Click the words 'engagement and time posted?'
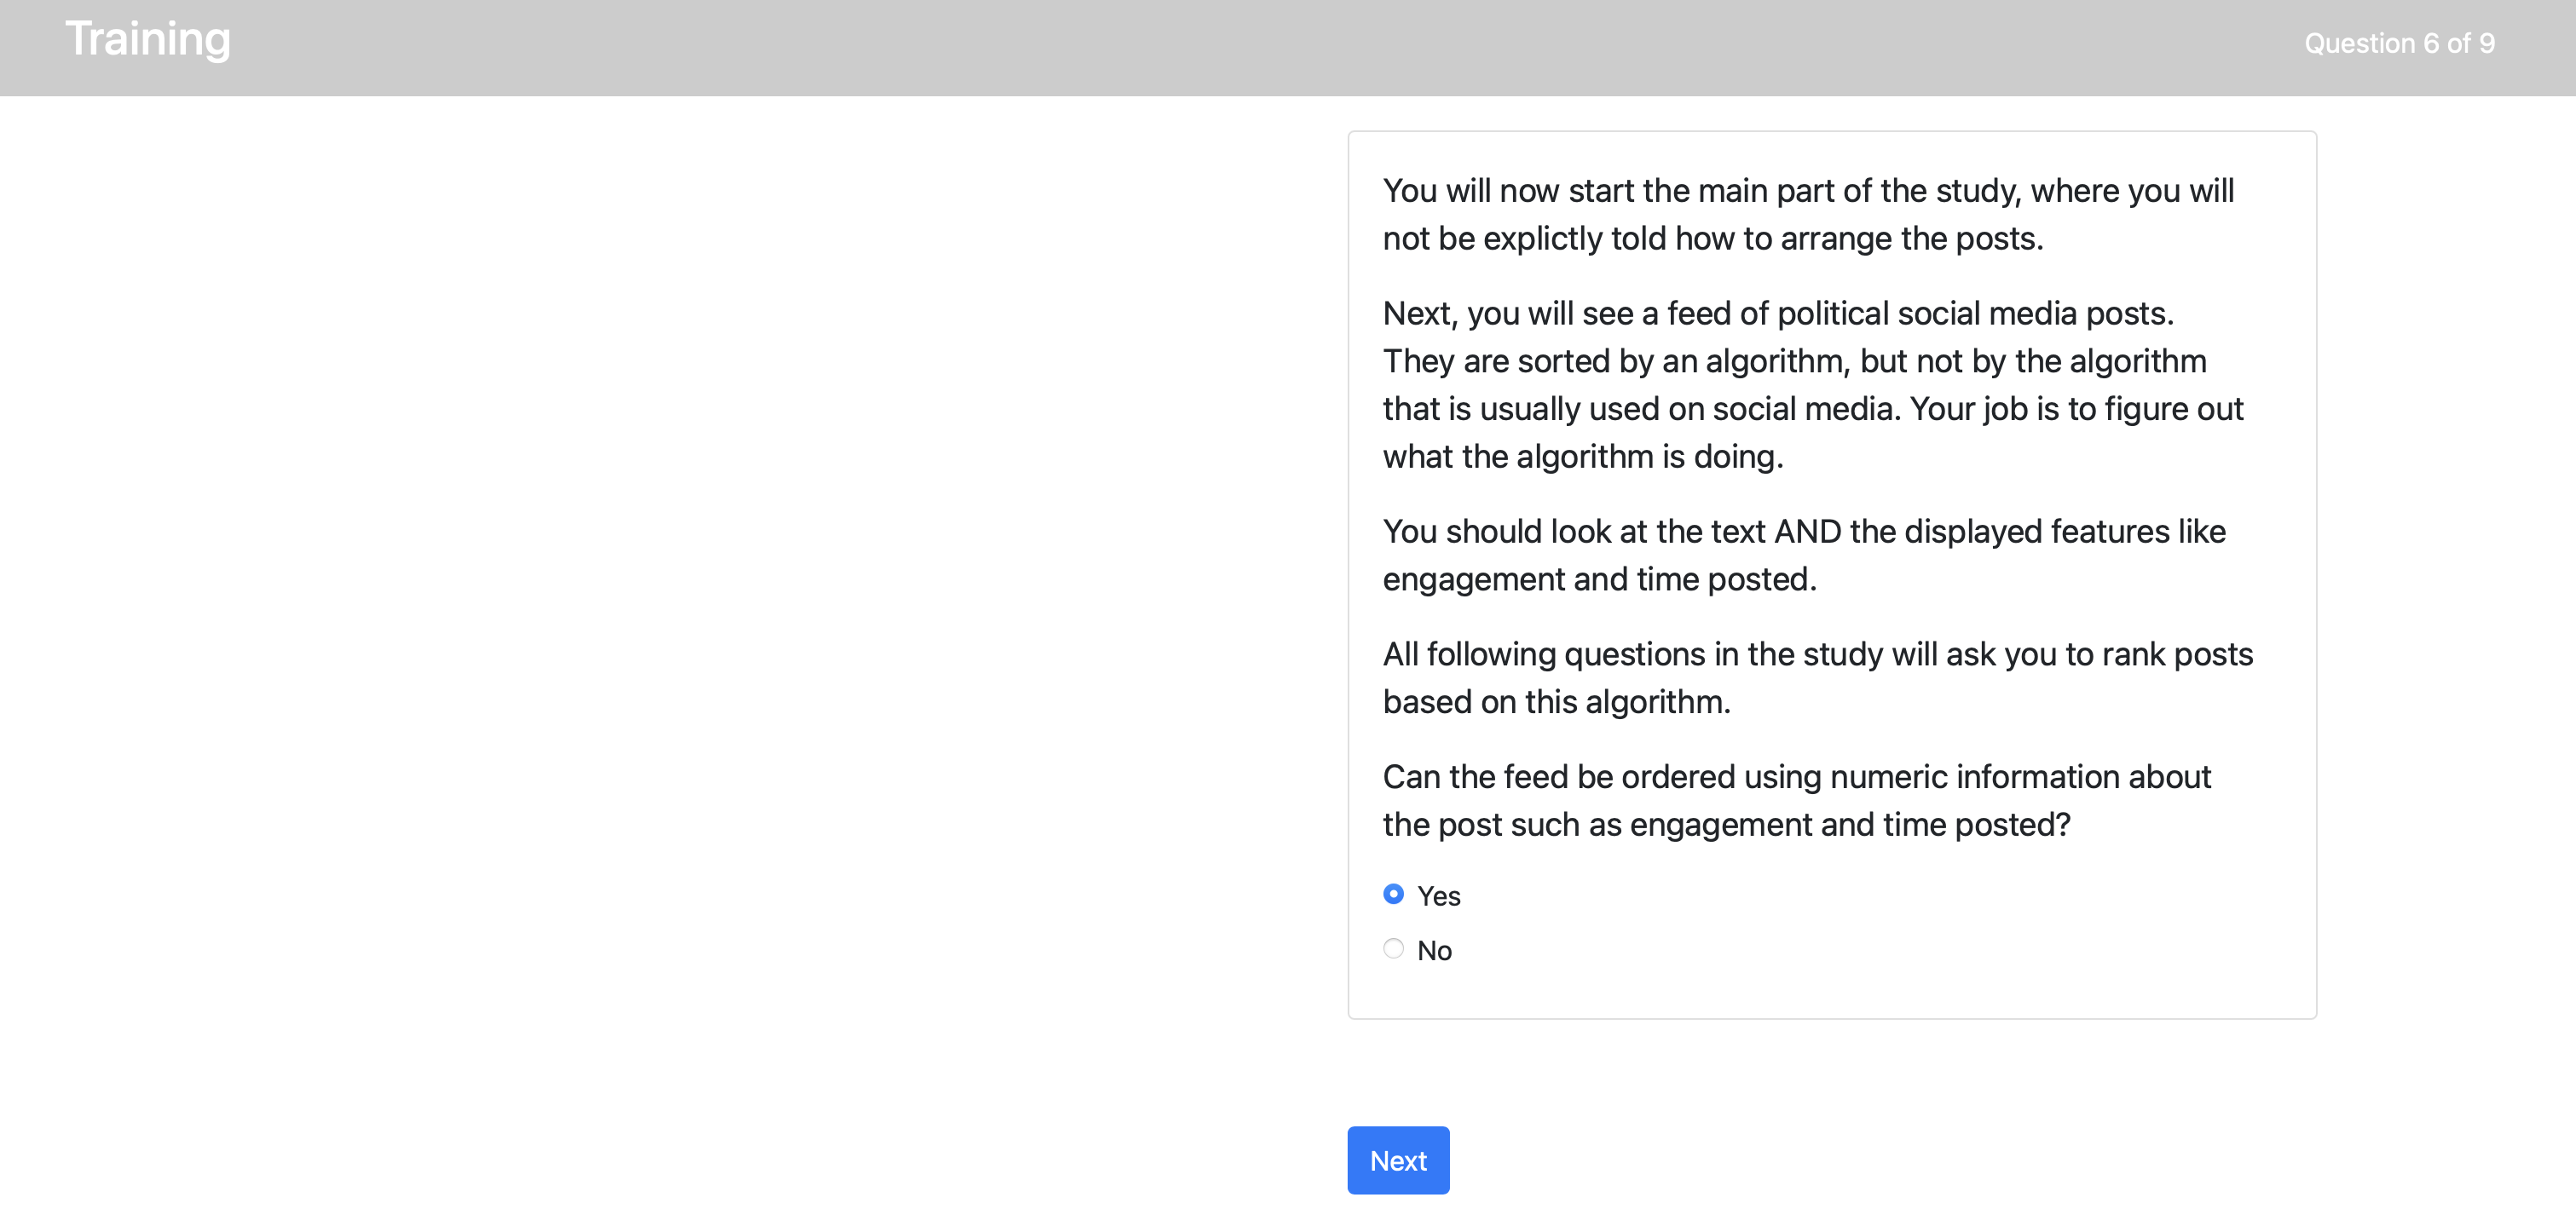The height and width of the screenshot is (1232, 2576). (1849, 826)
